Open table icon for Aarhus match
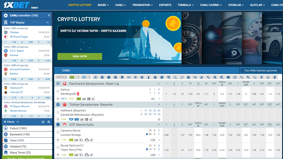Viewport: 283px width, 159px height. [x=88, y=99]
